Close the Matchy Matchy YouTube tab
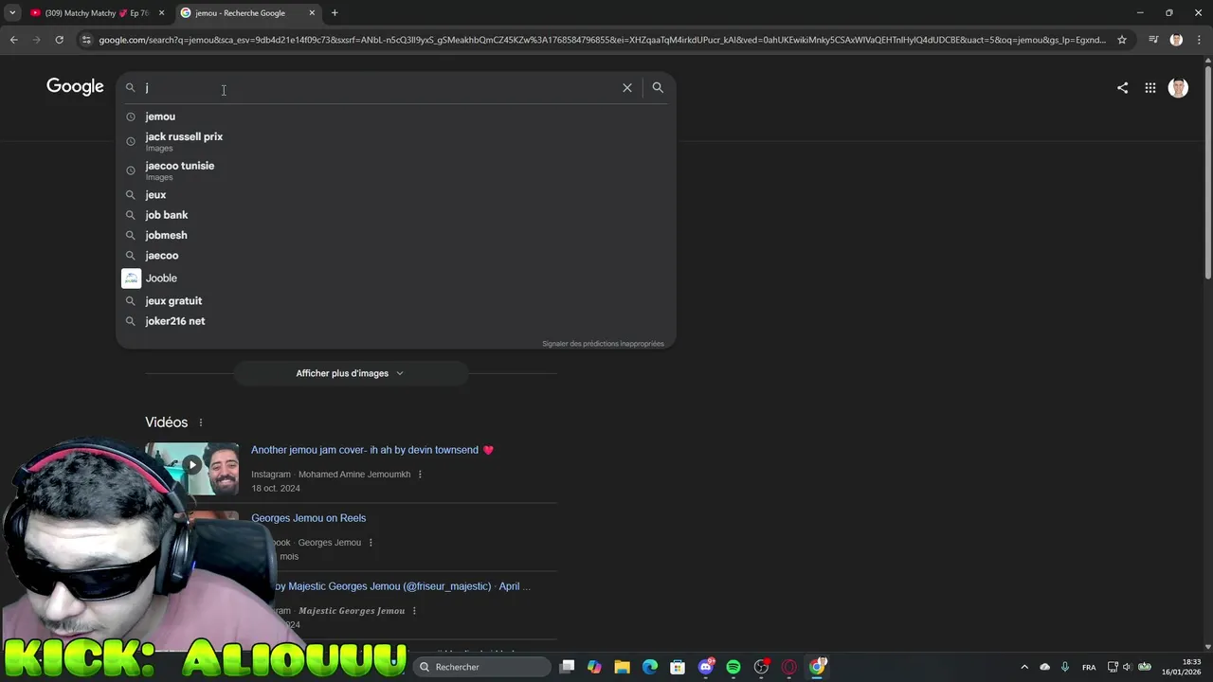 (161, 13)
